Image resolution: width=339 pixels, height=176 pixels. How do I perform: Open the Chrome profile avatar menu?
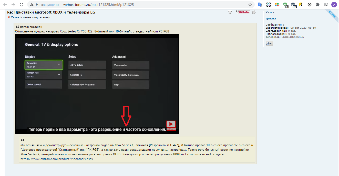pos(334,5)
